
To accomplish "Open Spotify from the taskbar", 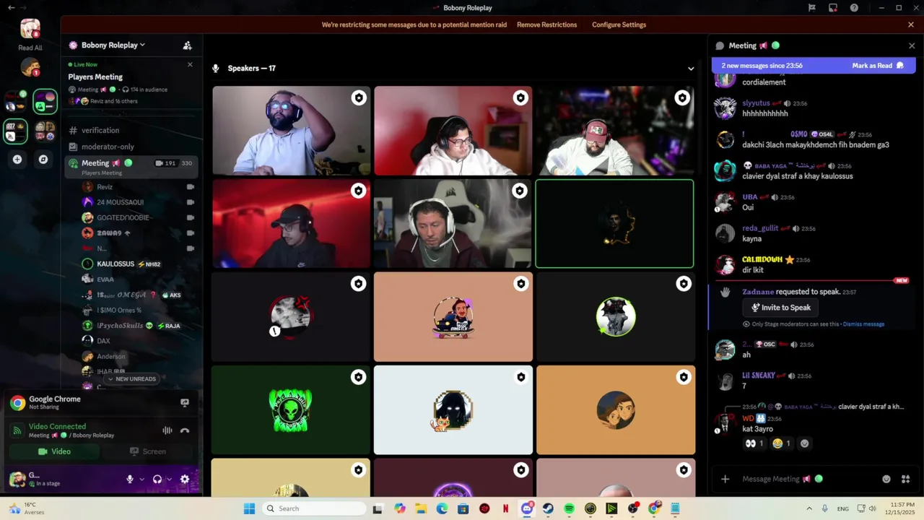I will click(569, 508).
